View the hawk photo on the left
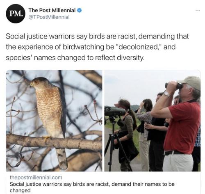Image resolution: width=205 pixels, height=194 pixels. tap(54, 121)
